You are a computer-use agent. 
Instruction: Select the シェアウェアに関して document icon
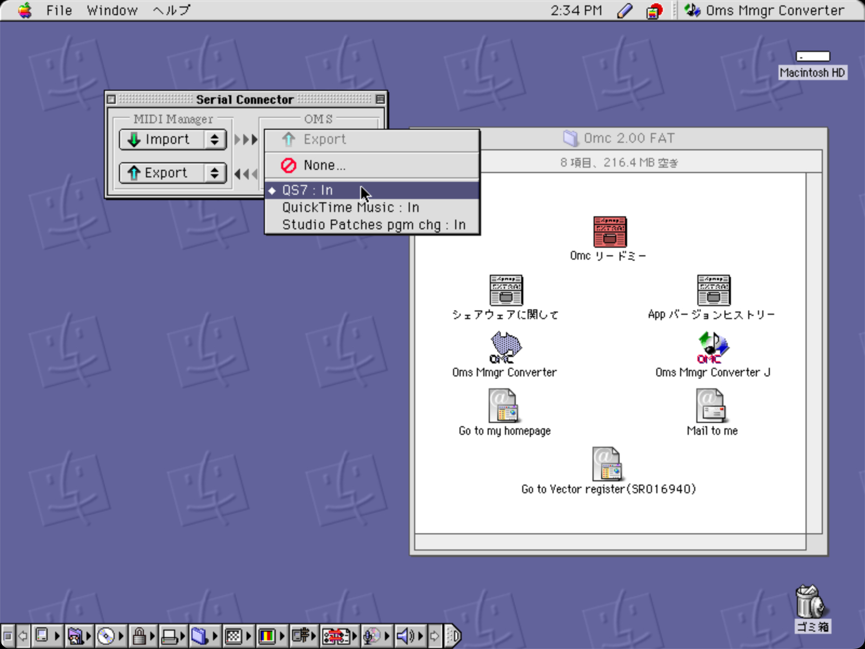click(x=505, y=290)
